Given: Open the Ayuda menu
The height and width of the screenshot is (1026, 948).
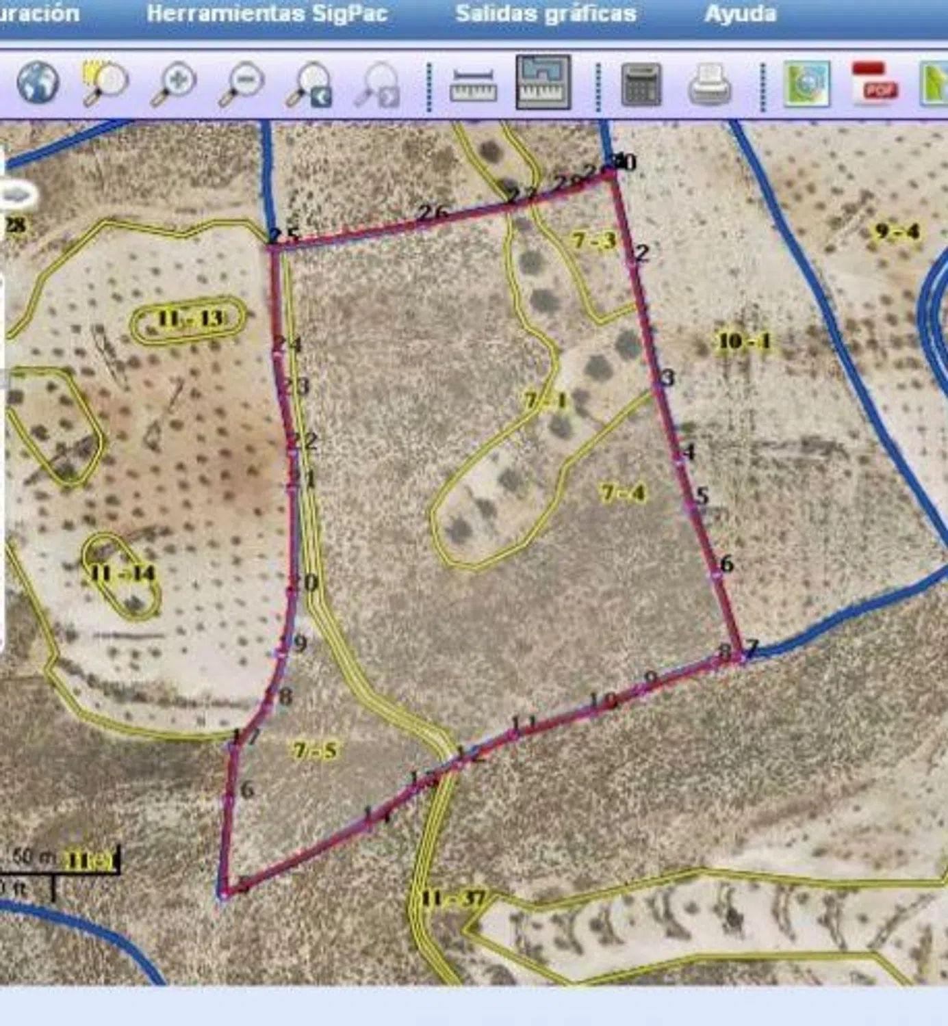Looking at the screenshot, I should (x=740, y=14).
